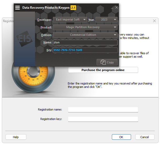Copy the generated key with Copy button
Screen dimensions: 160x145
coord(107,62)
